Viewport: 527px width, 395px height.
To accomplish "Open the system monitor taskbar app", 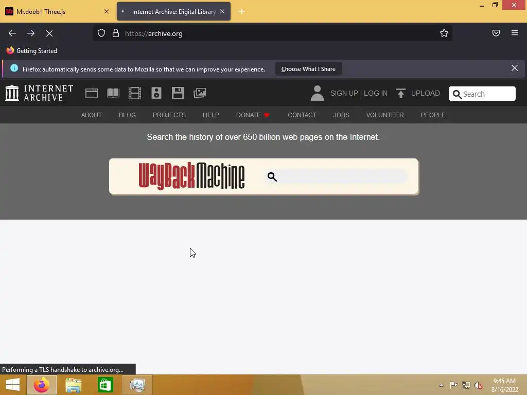I will pos(137,385).
